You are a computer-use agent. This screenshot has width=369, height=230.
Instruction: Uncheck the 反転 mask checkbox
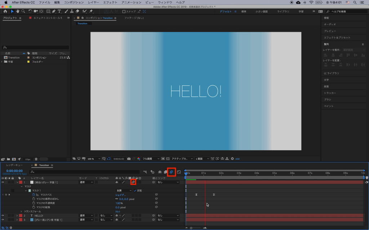(x=135, y=190)
